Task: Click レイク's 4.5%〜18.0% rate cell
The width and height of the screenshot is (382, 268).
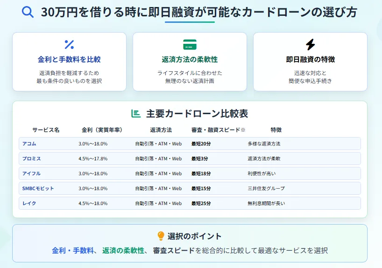Action: [x=93, y=203]
